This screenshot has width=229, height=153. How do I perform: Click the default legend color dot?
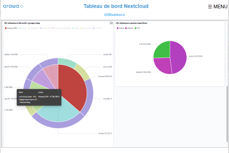click(x=126, y=28)
